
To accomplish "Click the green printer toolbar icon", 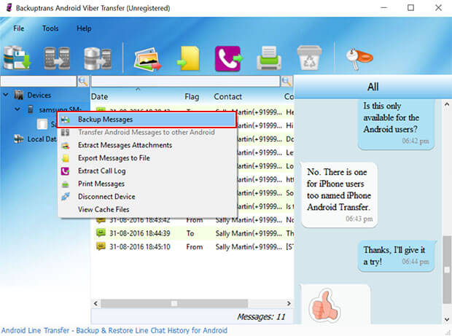I will click(x=269, y=58).
